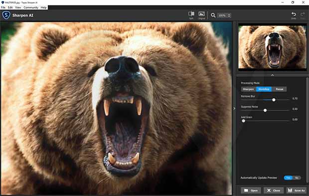Open the View menu
This screenshot has width=309, height=196.
(x=18, y=7)
